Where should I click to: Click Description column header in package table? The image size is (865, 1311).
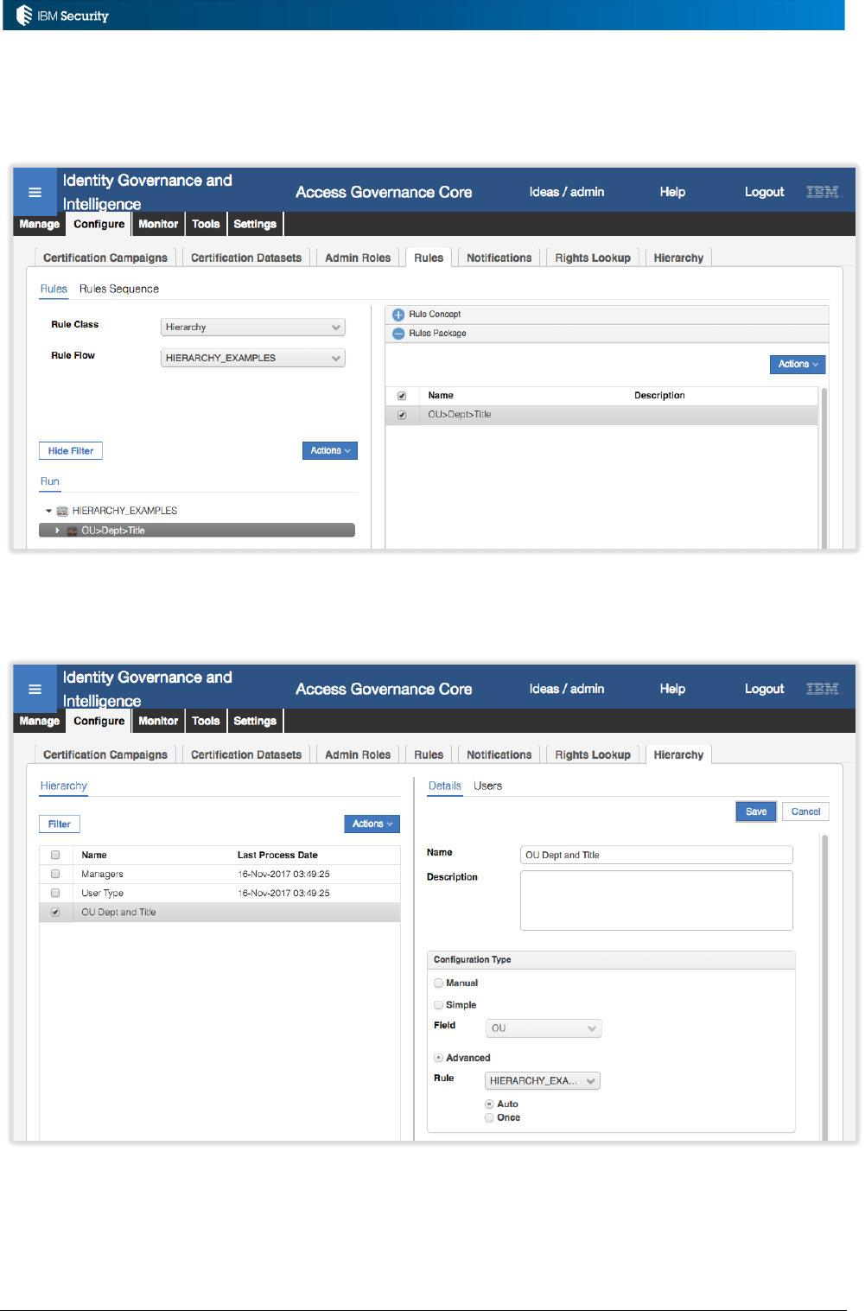(x=659, y=396)
